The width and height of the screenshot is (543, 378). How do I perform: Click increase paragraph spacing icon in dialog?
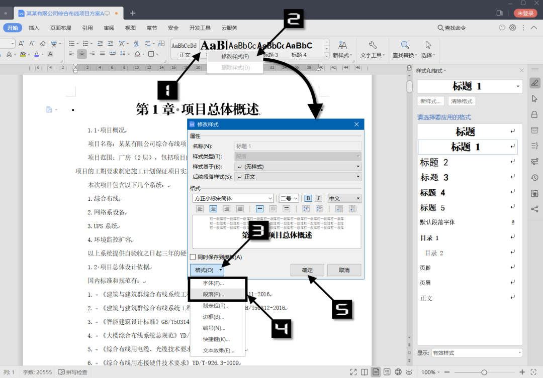coord(306,209)
